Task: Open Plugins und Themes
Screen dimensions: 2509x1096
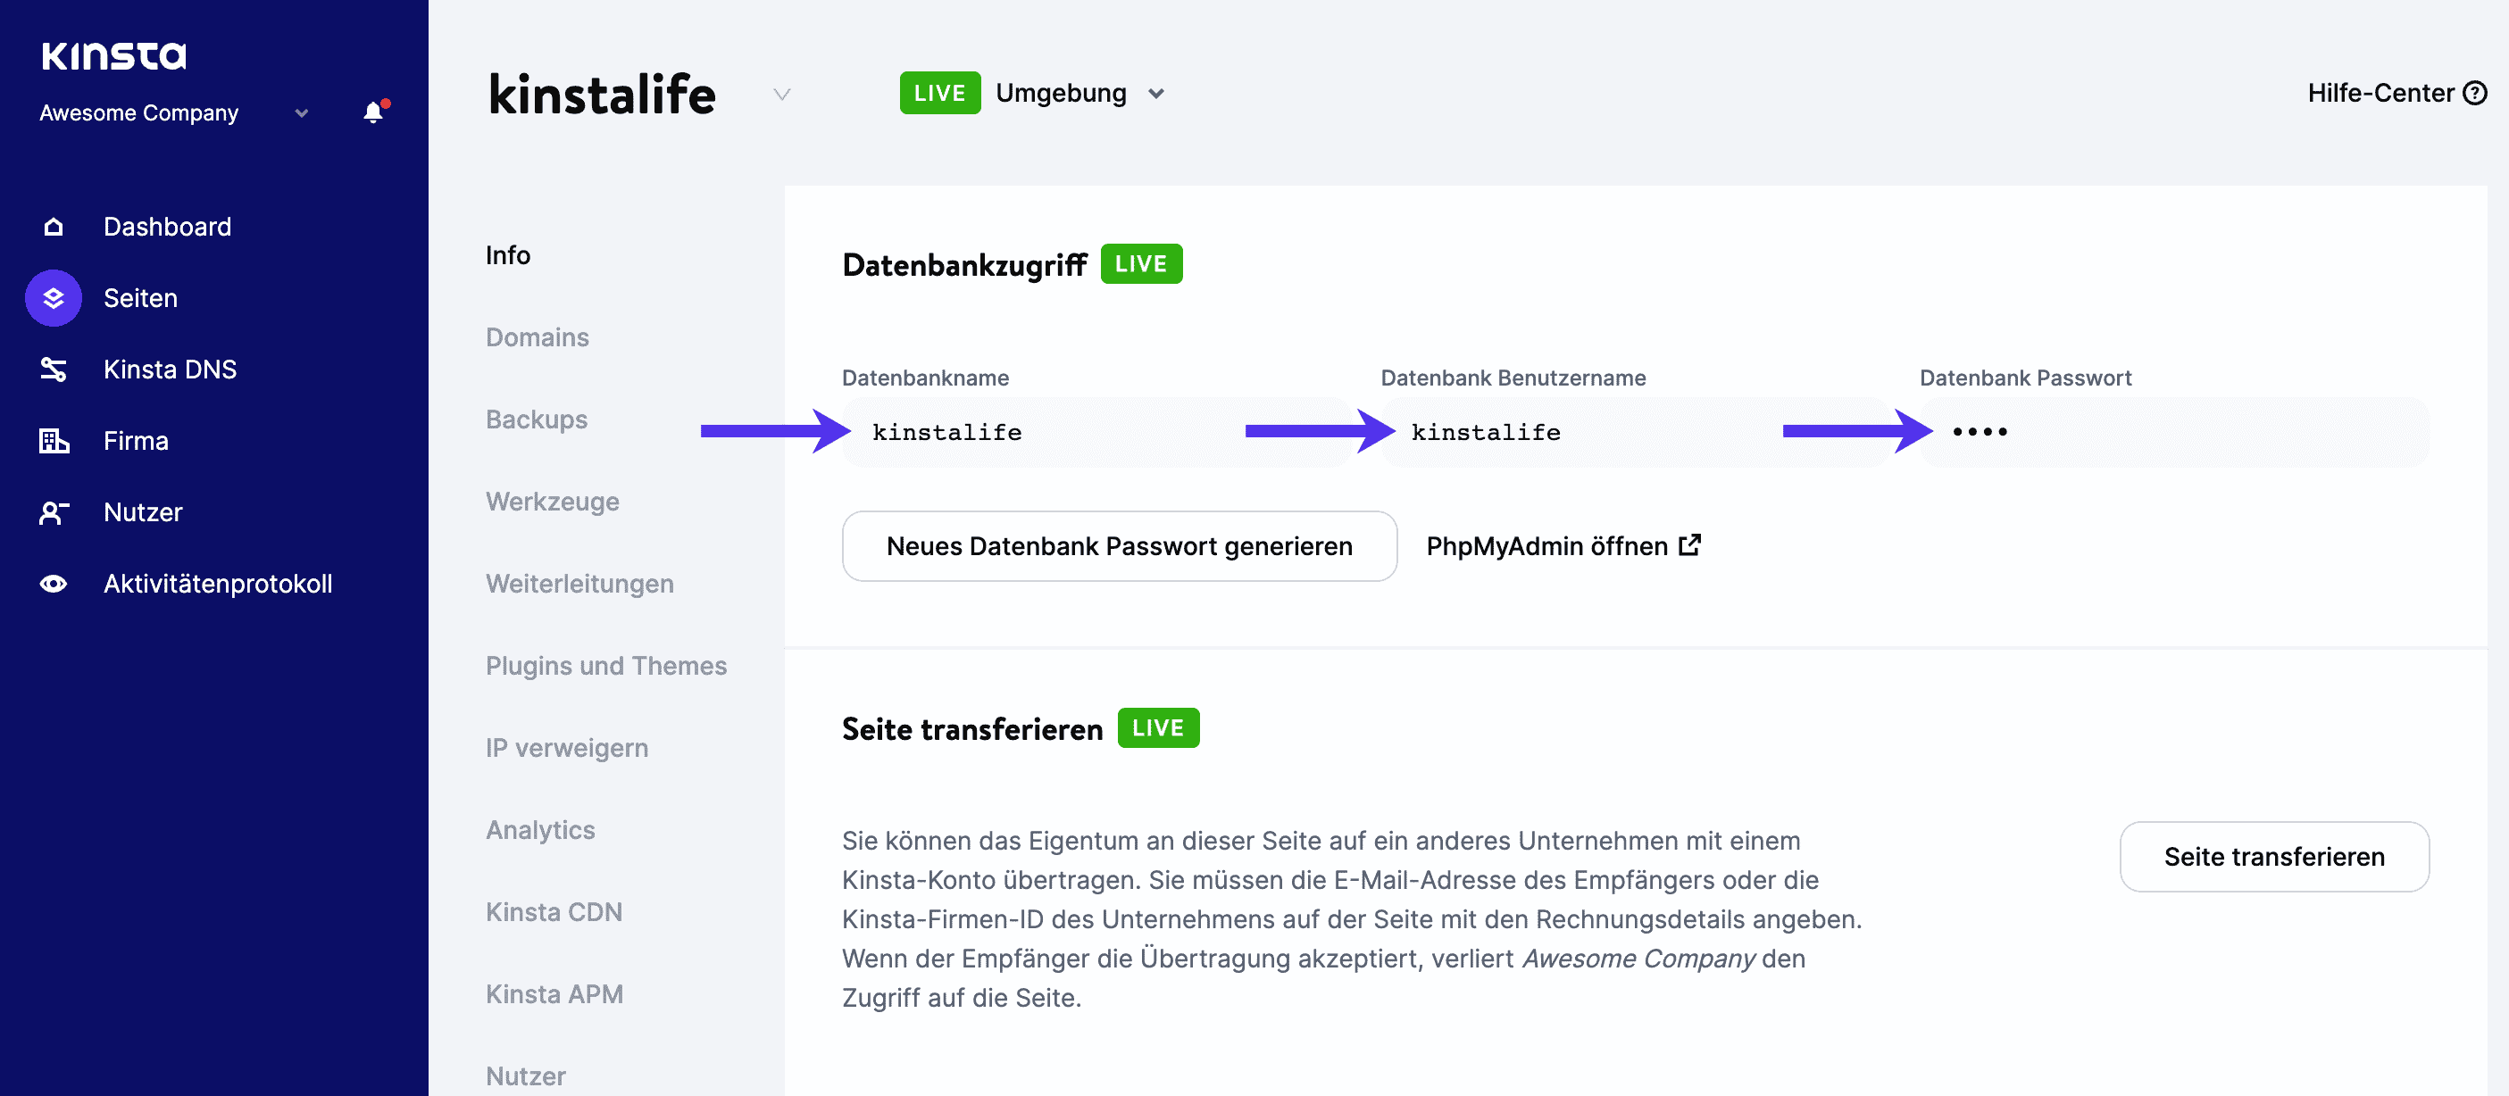Action: coord(606,666)
